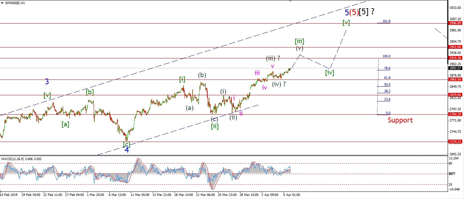Click the blue wave 3 label

click(x=47, y=82)
